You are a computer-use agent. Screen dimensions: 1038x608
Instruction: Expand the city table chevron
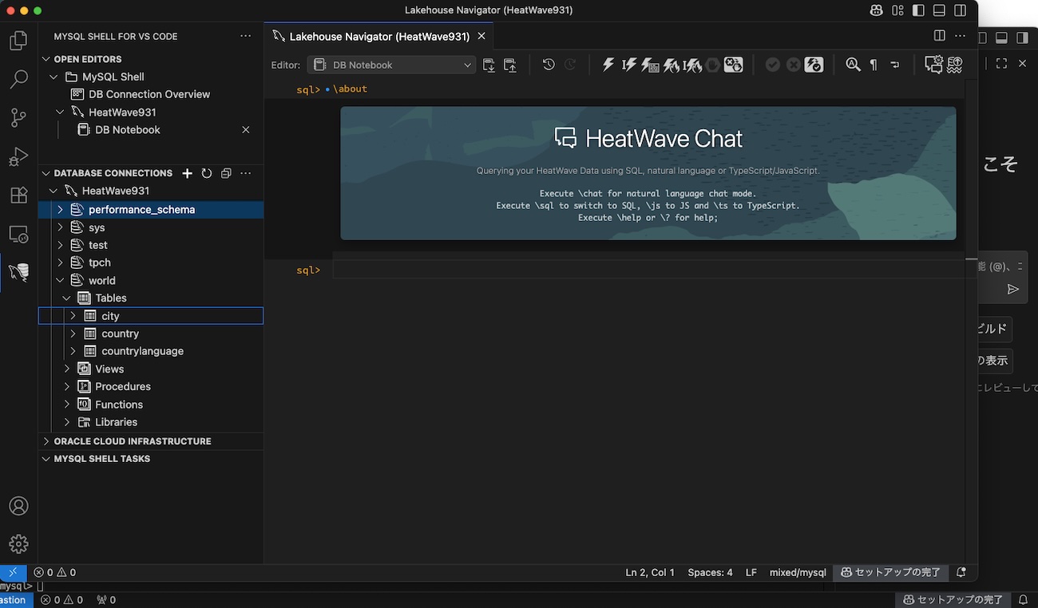73,316
